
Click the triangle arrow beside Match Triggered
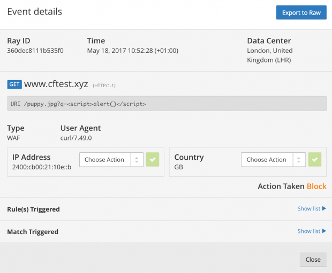coord(324,231)
